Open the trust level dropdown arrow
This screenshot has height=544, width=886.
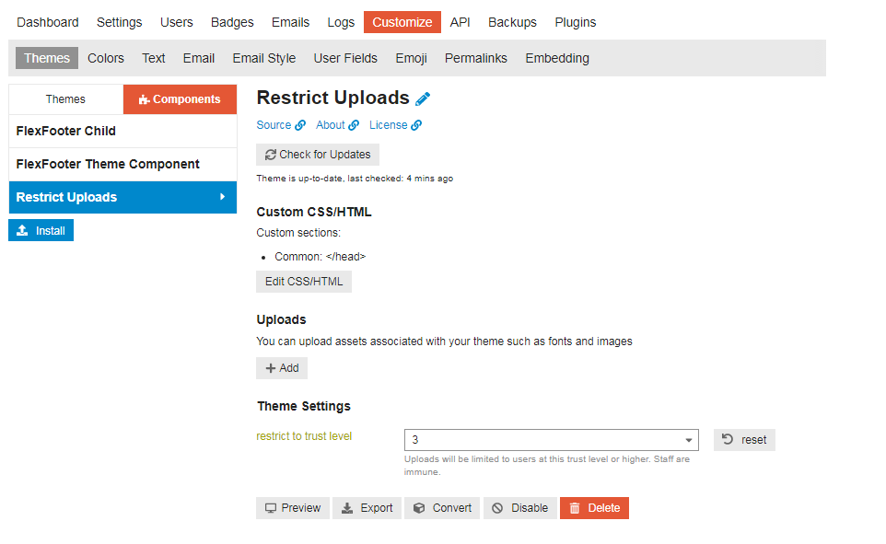point(688,440)
